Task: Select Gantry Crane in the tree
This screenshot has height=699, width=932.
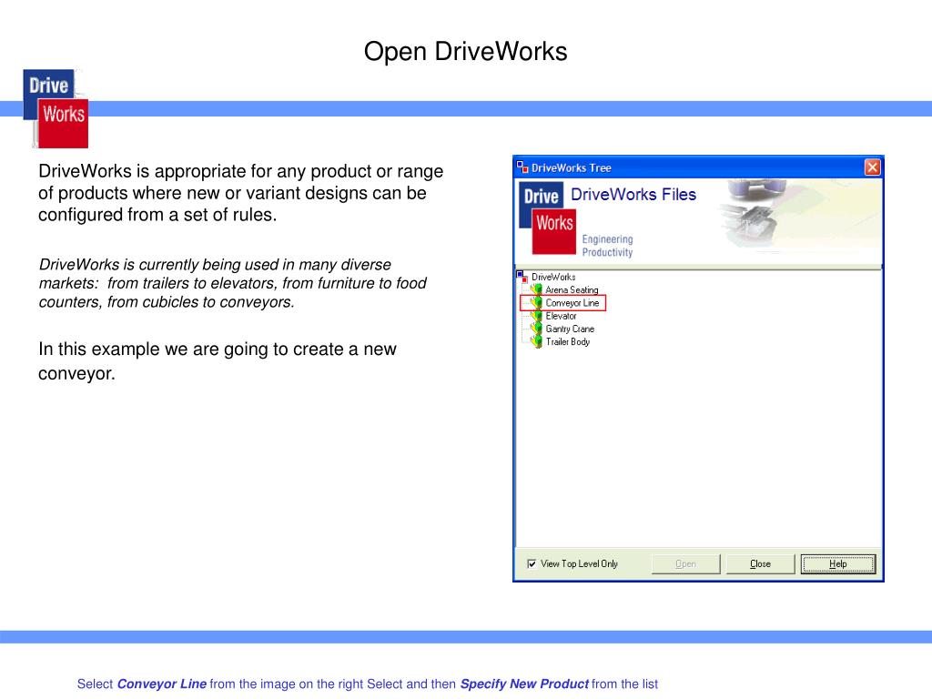Action: click(570, 329)
